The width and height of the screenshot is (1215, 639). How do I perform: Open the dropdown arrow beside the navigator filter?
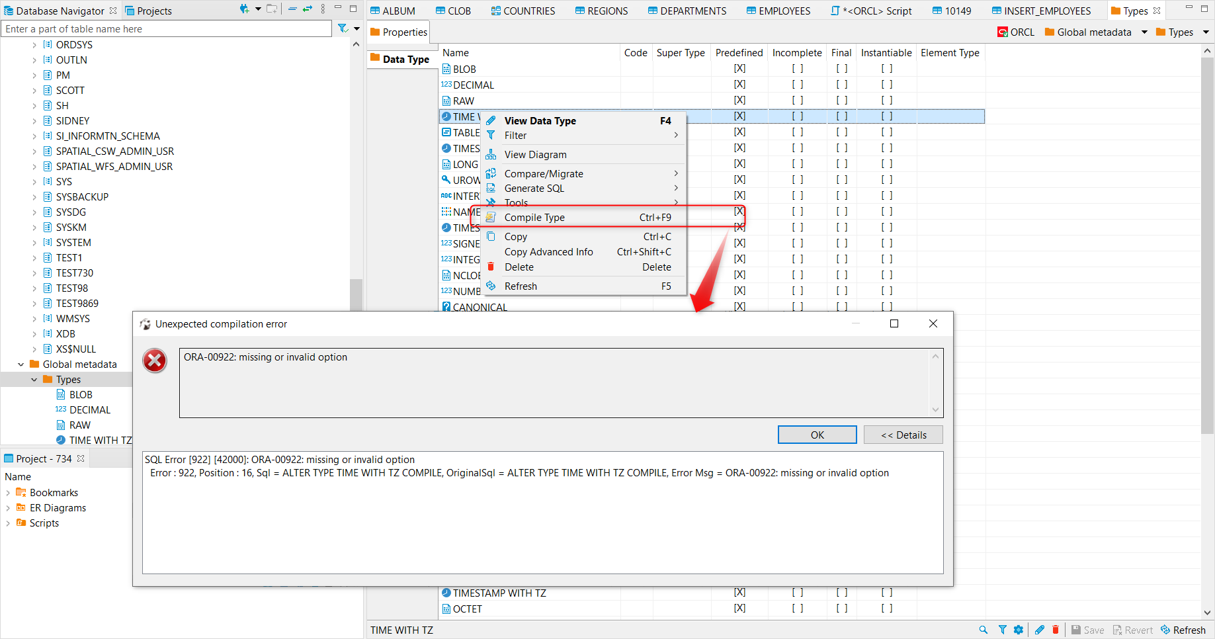pos(356,28)
